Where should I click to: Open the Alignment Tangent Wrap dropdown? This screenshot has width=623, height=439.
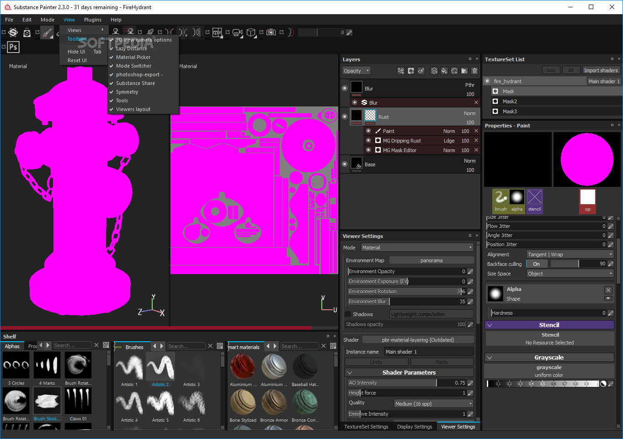pyautogui.click(x=570, y=254)
